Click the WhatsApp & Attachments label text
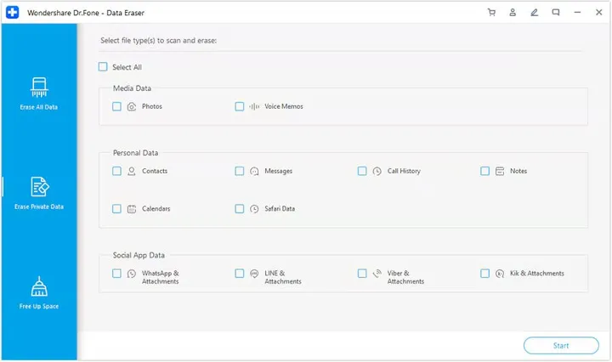This screenshot has height=362, width=612. click(161, 277)
